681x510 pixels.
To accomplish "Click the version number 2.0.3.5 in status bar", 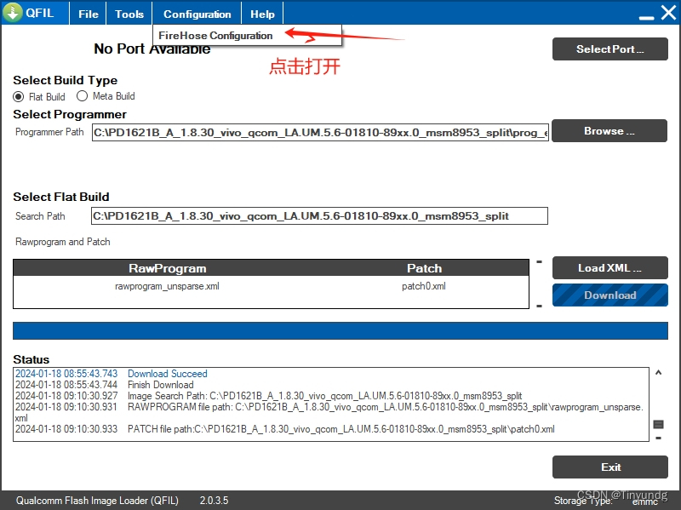I will coord(214,501).
